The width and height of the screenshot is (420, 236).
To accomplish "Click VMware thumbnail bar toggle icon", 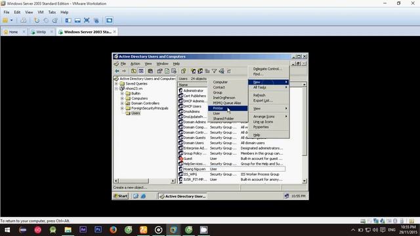I will click(77, 20).
